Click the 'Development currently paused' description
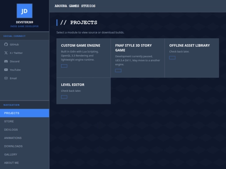The height and width of the screenshot is (169, 226). point(138,61)
